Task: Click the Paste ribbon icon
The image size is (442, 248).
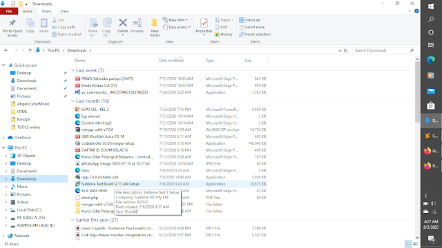Action: 44,26
